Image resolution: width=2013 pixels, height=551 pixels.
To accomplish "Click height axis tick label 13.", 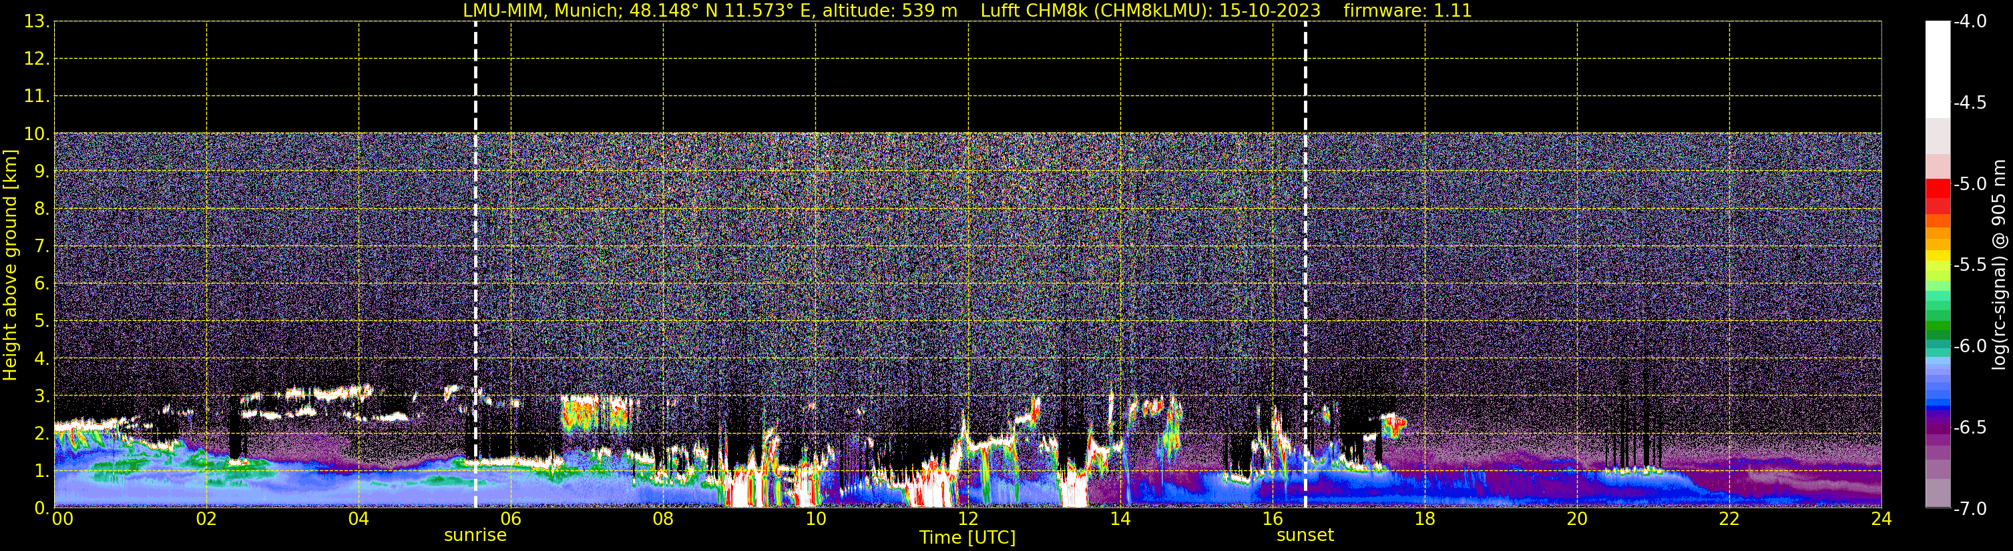I will tap(35, 22).
